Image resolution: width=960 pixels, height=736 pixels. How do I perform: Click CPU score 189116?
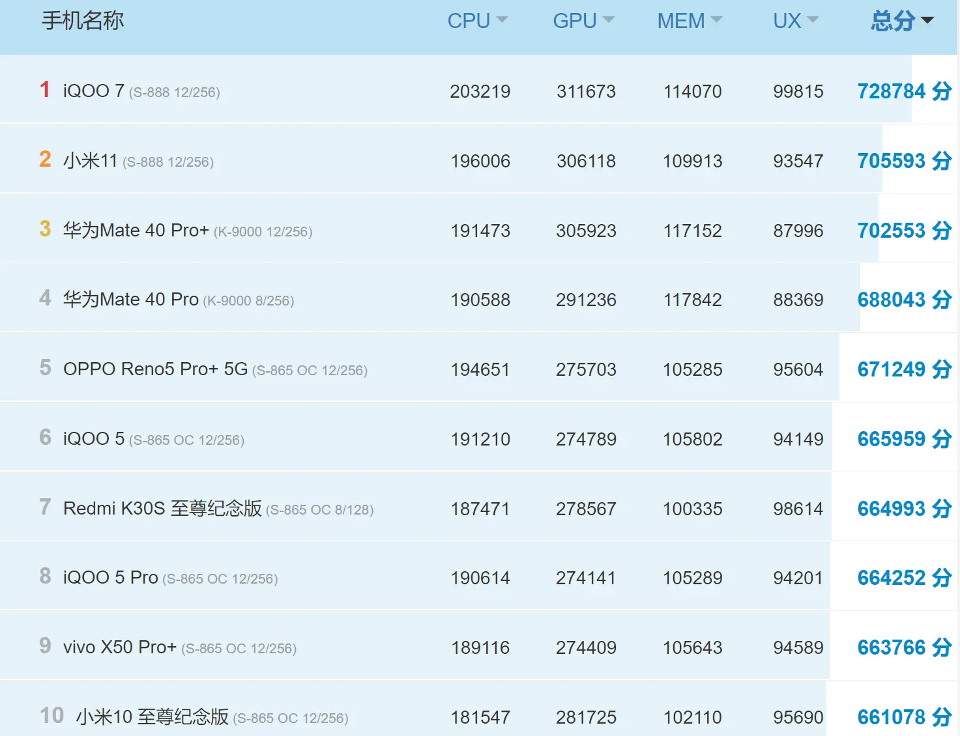[480, 647]
